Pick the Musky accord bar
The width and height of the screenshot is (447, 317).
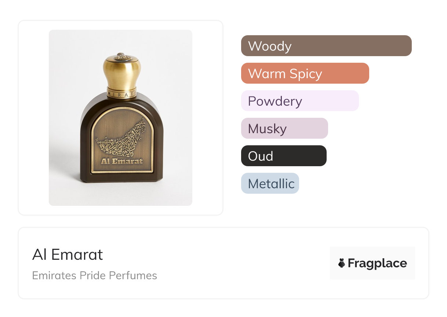[284, 128]
